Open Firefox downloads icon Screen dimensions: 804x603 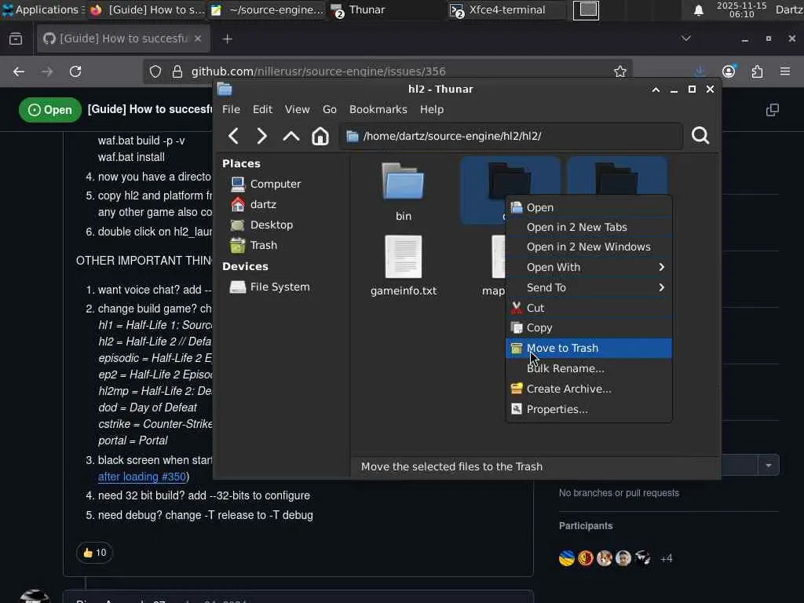[700, 71]
